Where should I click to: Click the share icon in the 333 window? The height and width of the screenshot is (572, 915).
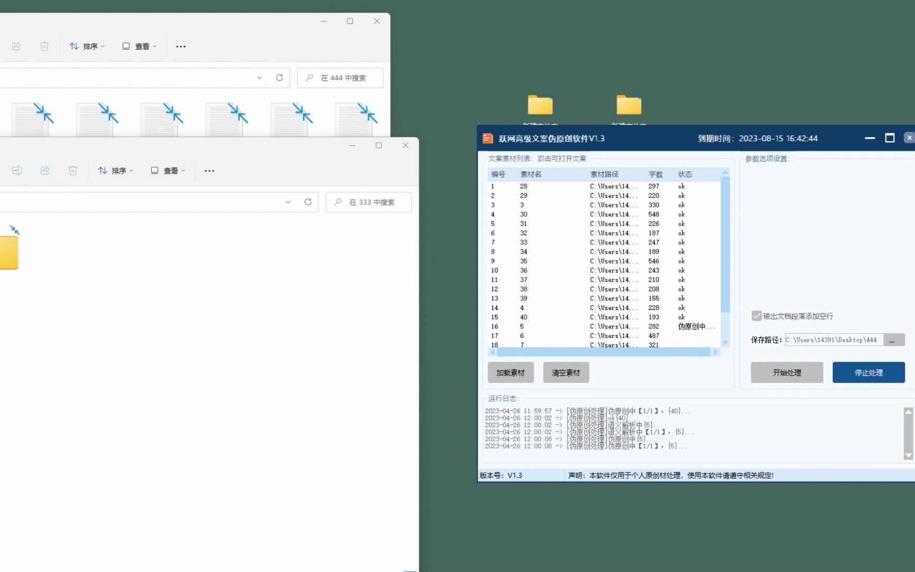(45, 171)
